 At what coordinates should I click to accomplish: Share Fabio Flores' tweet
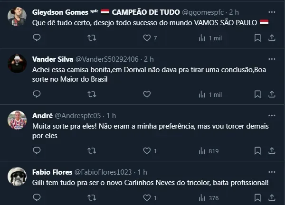coord(271,197)
